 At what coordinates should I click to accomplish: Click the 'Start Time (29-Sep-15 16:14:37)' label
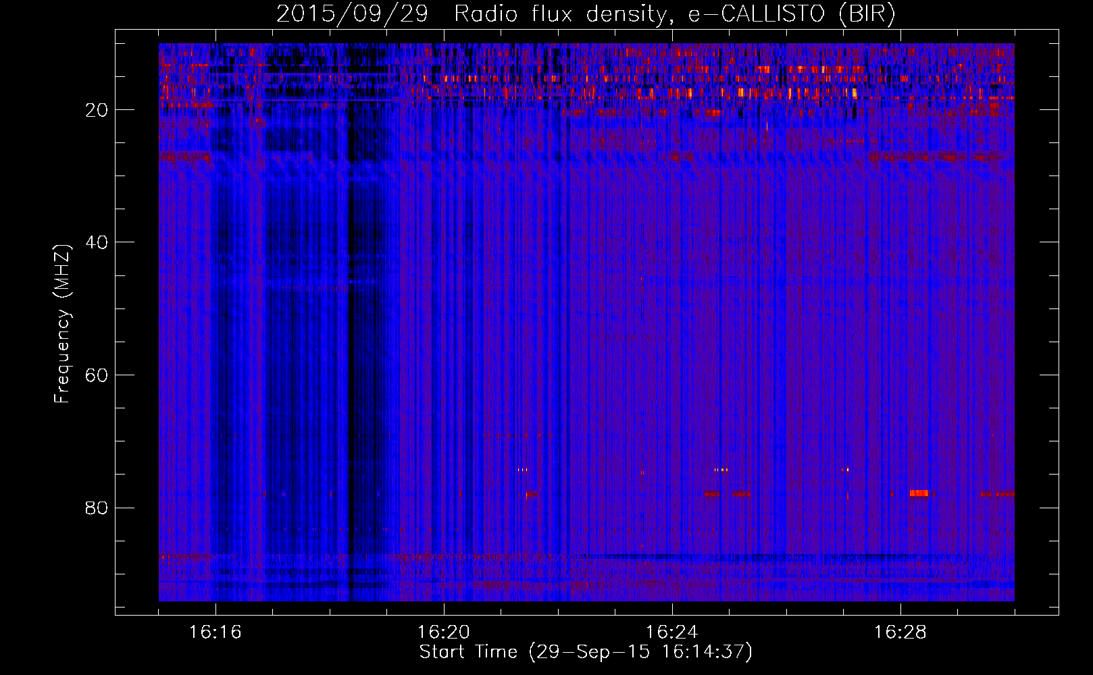tap(586, 652)
